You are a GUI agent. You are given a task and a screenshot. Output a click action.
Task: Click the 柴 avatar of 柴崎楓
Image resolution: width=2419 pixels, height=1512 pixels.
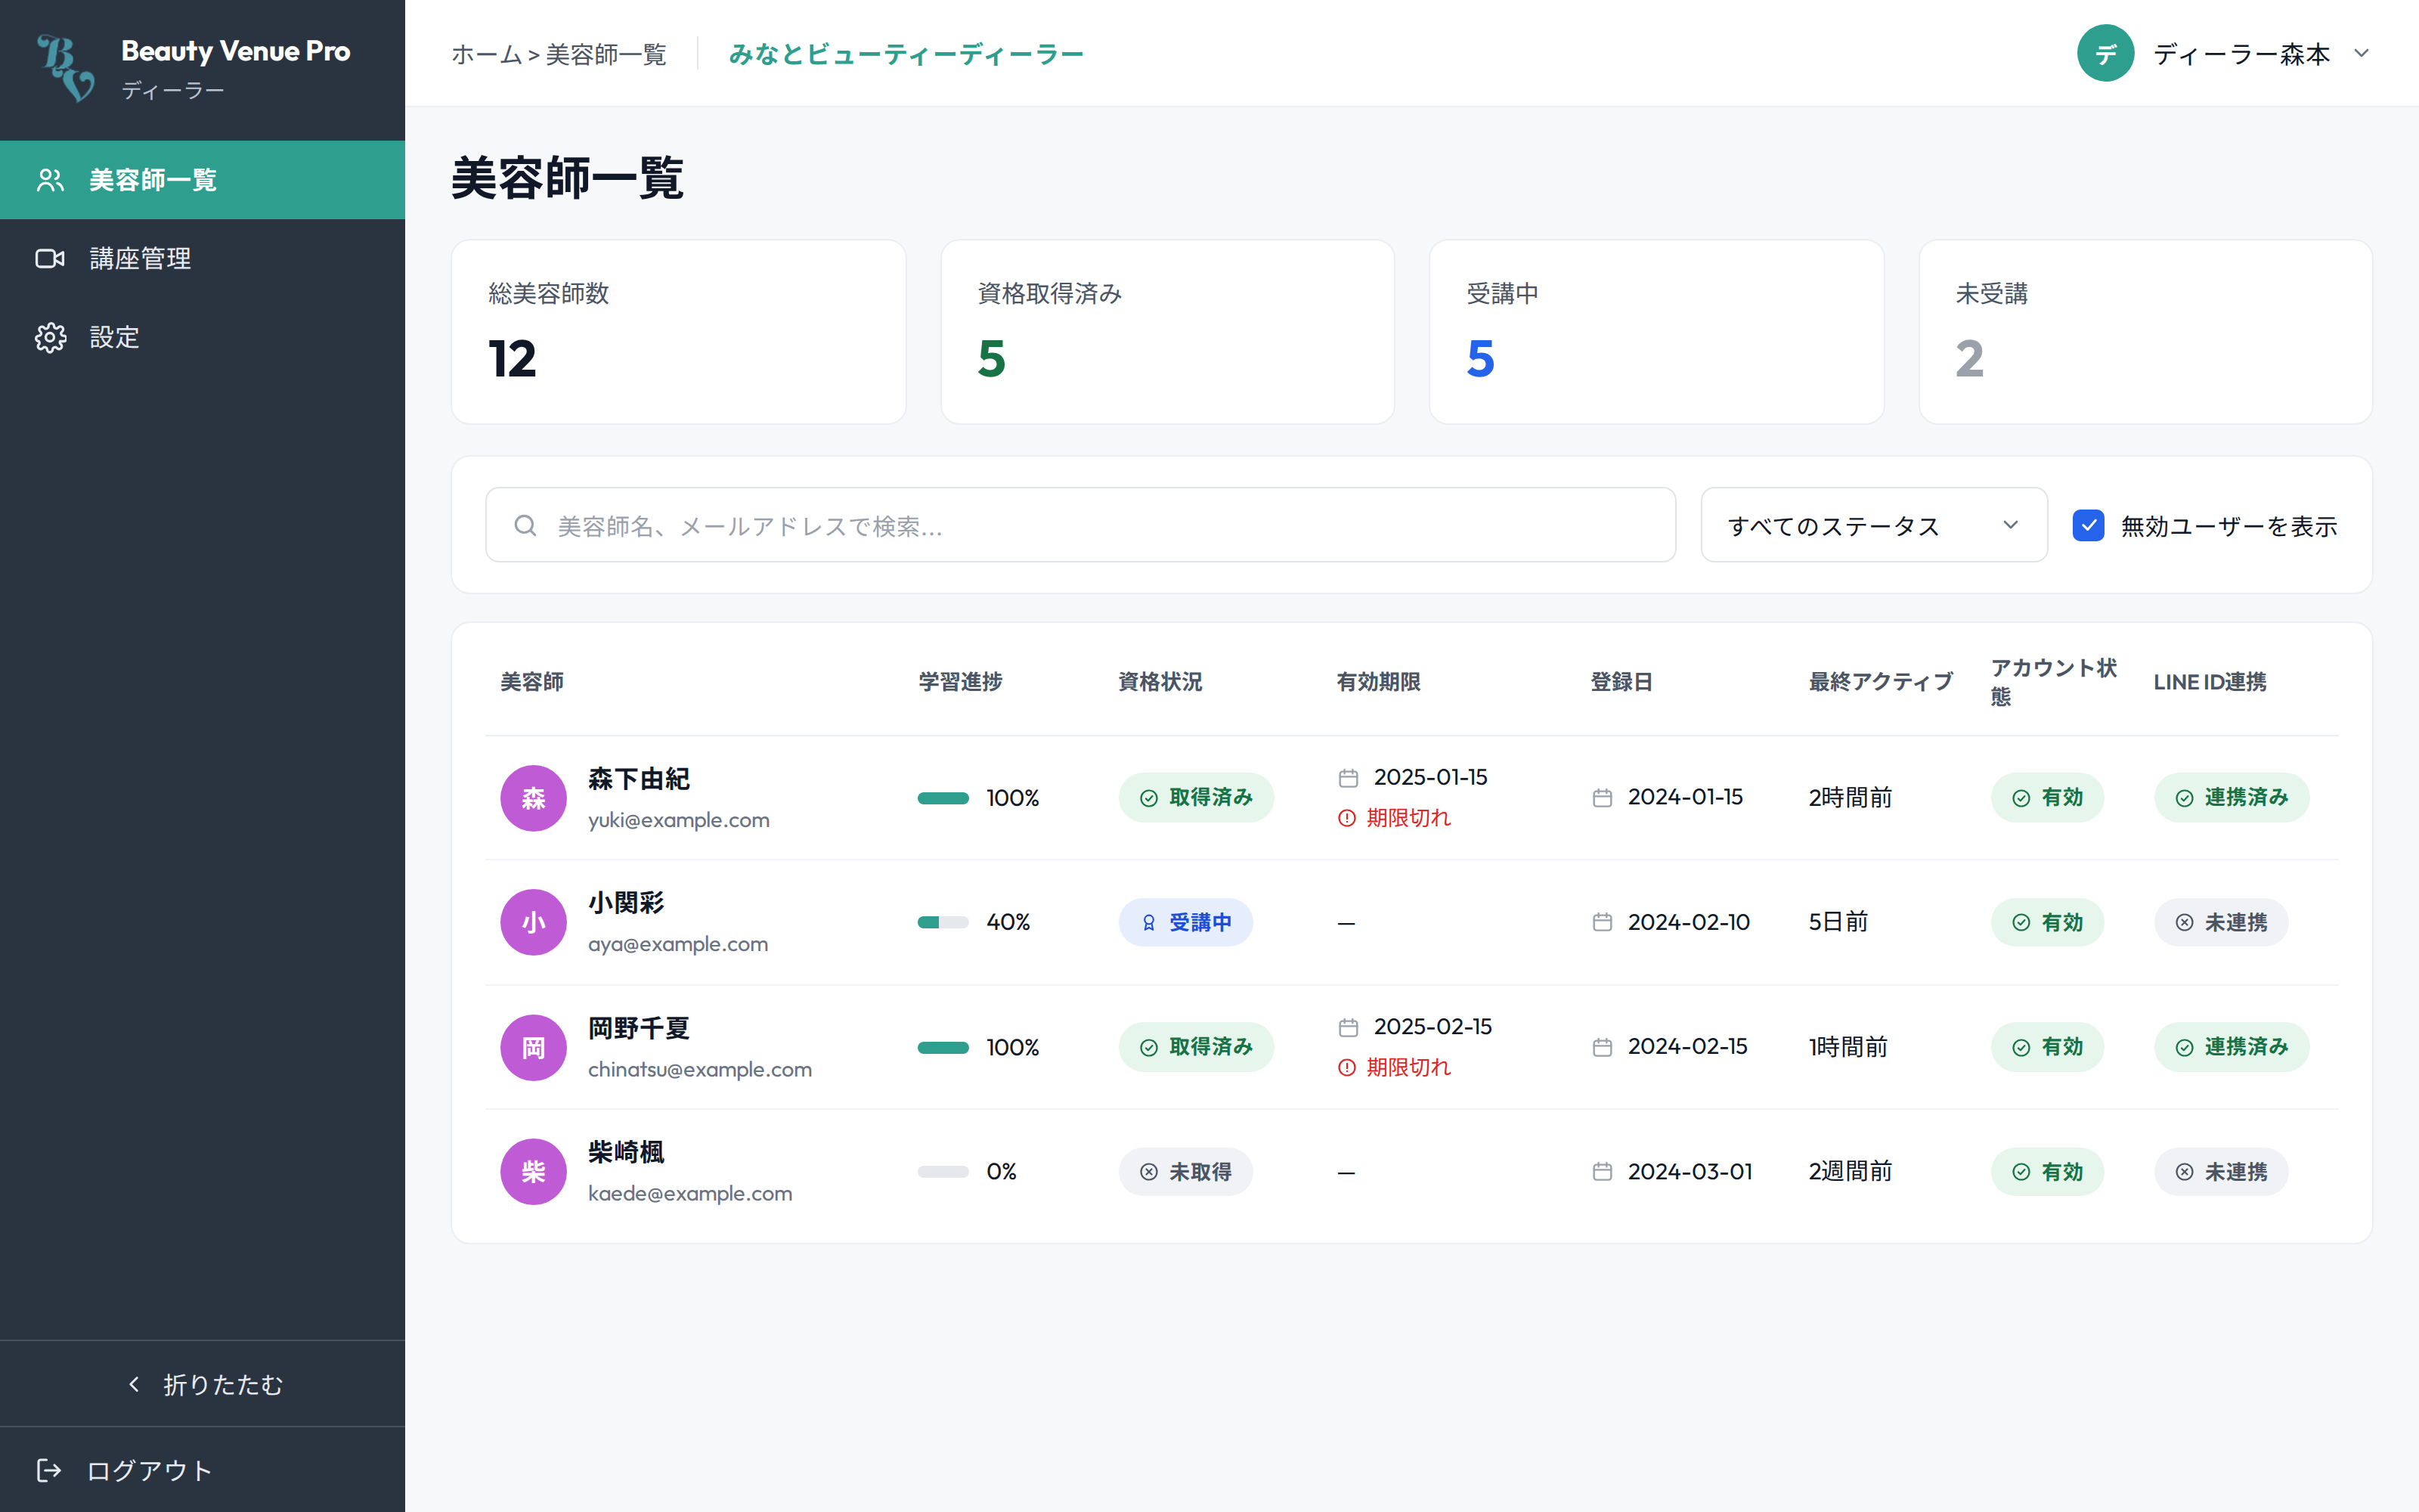coord(534,1171)
